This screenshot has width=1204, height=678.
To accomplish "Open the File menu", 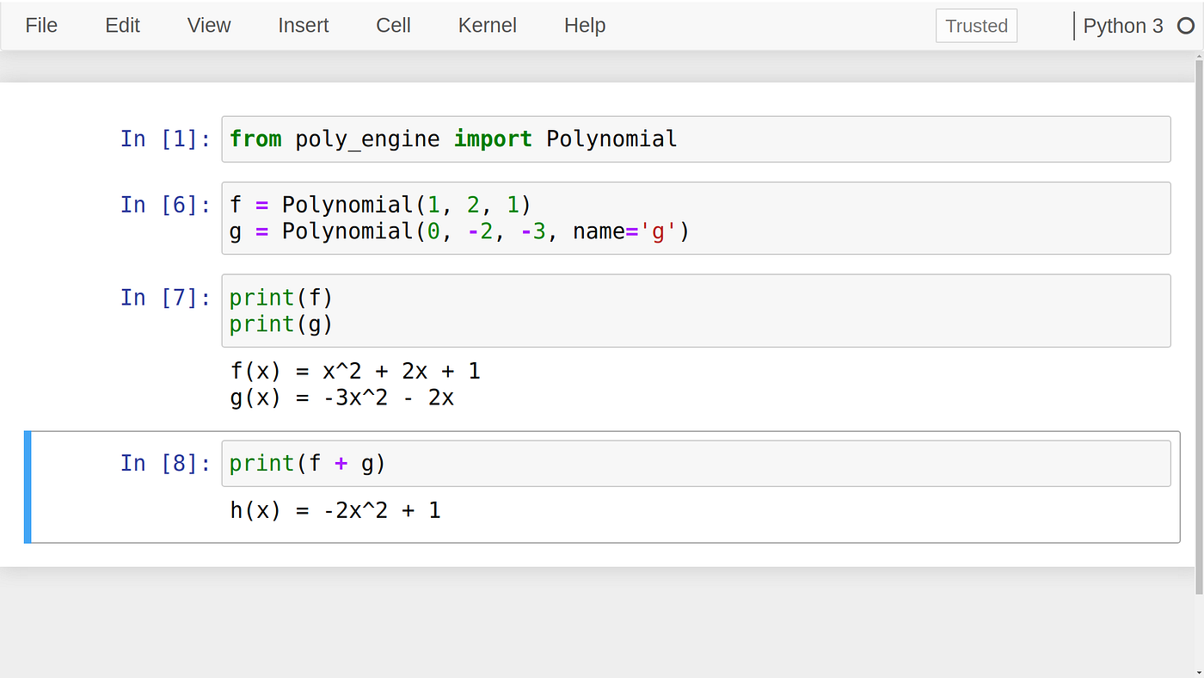I will [x=40, y=25].
